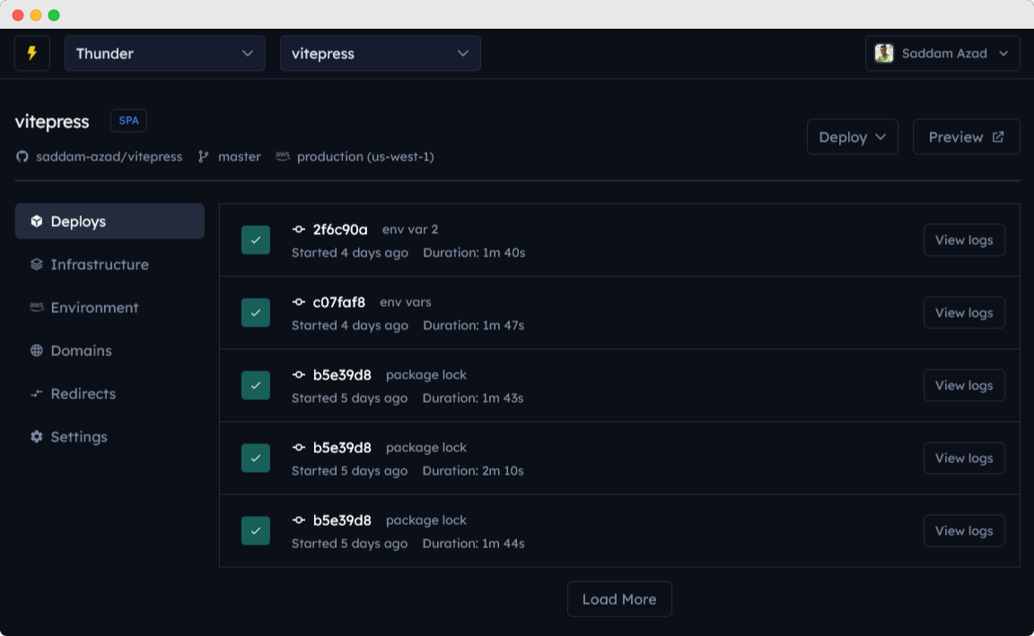Click the commit icon in the 1m 44s deploy row
Image resolution: width=1034 pixels, height=636 pixels.
pos(299,520)
